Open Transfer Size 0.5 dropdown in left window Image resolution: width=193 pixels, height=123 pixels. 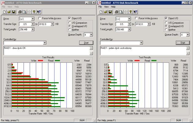coord(32,24)
